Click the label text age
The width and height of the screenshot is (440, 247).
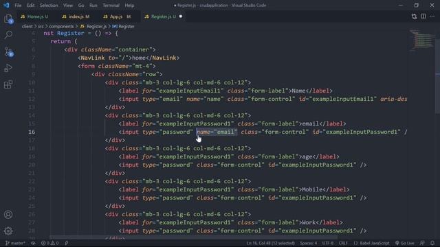[307, 157]
